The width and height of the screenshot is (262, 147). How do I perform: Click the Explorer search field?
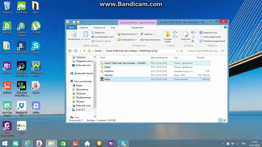click(206, 51)
